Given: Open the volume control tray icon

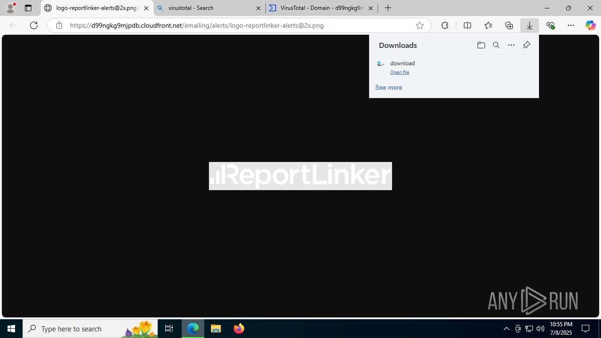Looking at the screenshot, I should click(540, 329).
